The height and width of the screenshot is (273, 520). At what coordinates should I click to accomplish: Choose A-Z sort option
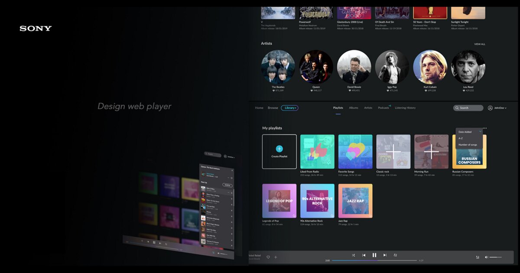pos(461,138)
